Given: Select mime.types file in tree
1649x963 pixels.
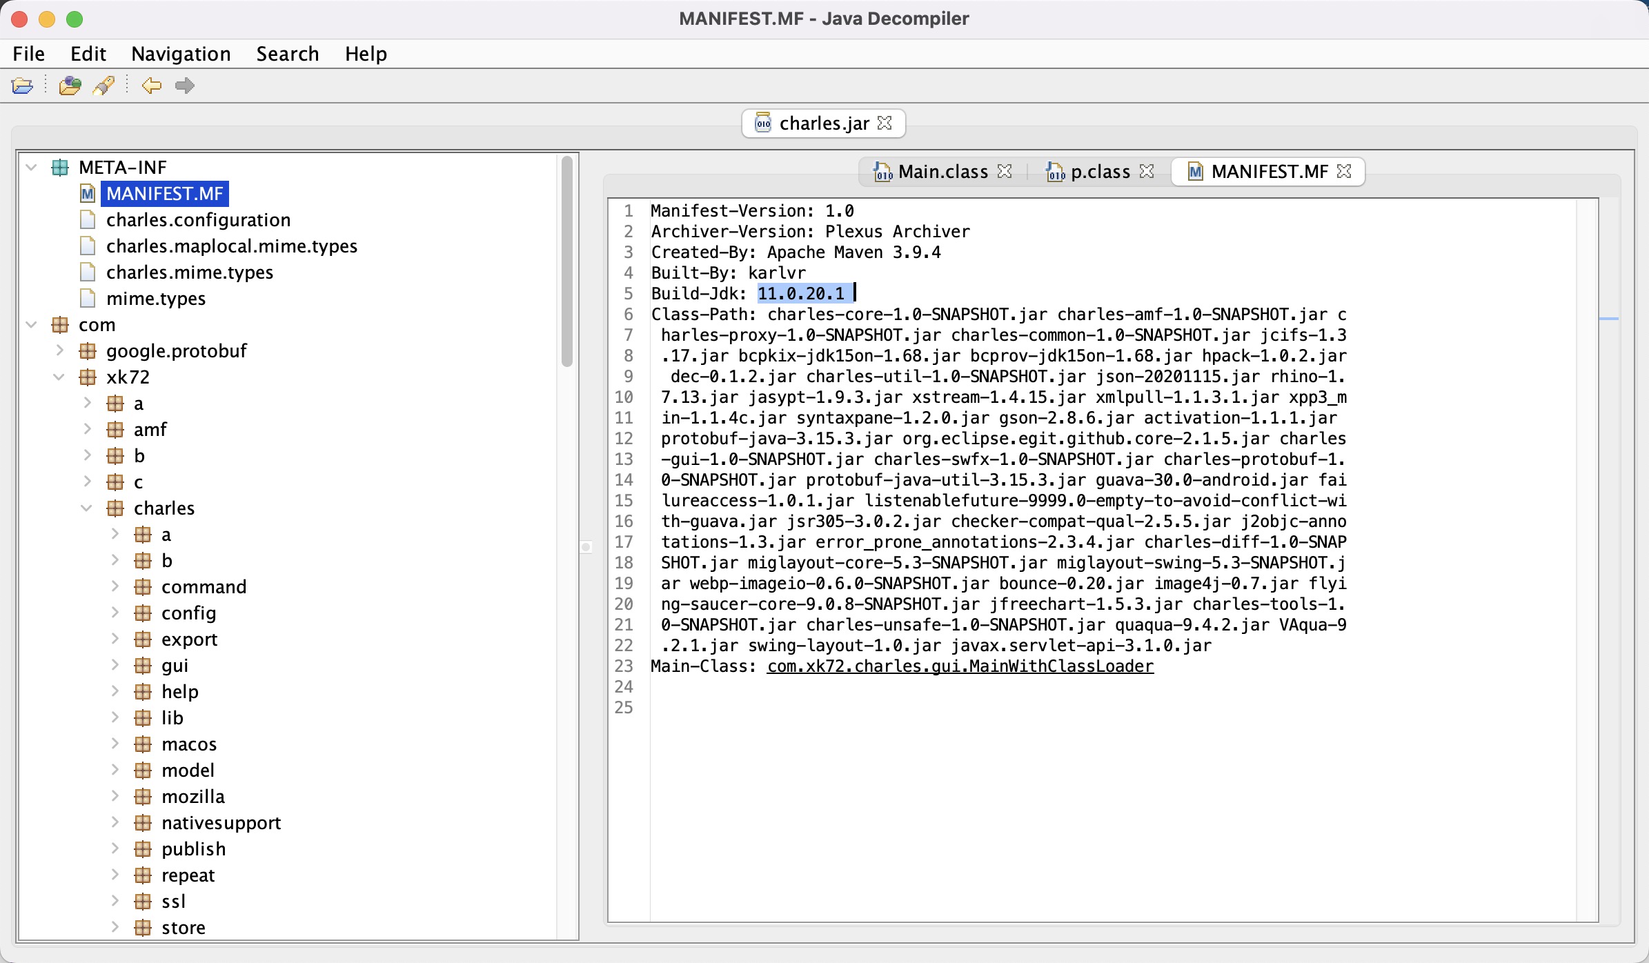Looking at the screenshot, I should (156, 299).
